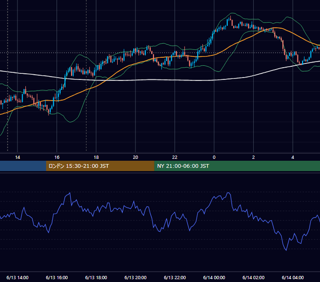Screen dimensions: 320x282
Task: Click the 6/14 04:00 date label
Action: [x=293, y=277]
